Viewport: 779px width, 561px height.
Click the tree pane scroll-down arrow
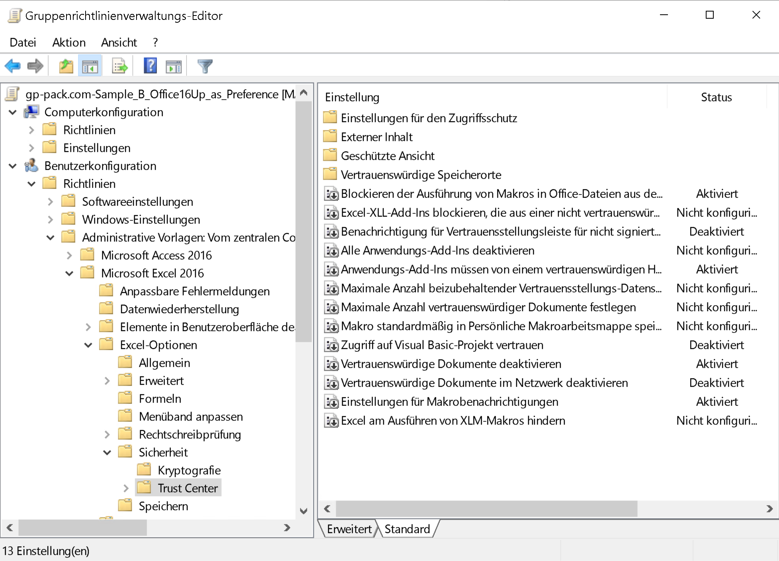coord(304,511)
